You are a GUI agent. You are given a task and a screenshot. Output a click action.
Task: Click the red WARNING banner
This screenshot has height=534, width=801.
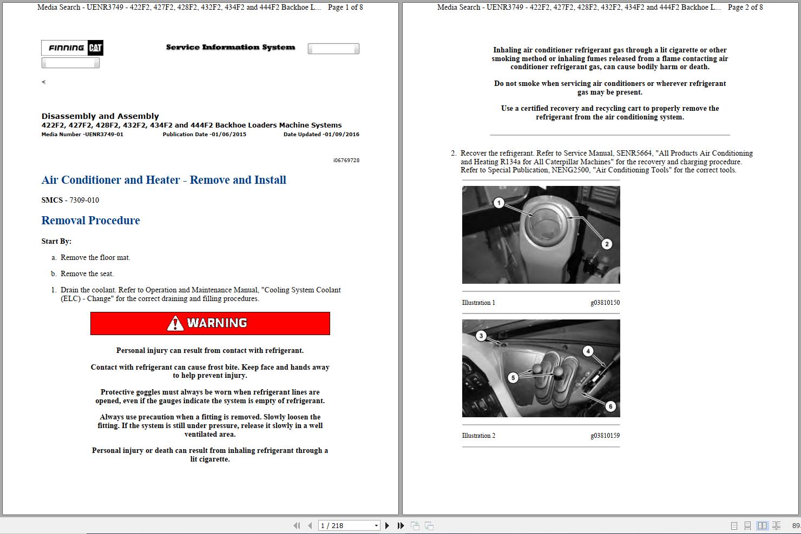210,323
